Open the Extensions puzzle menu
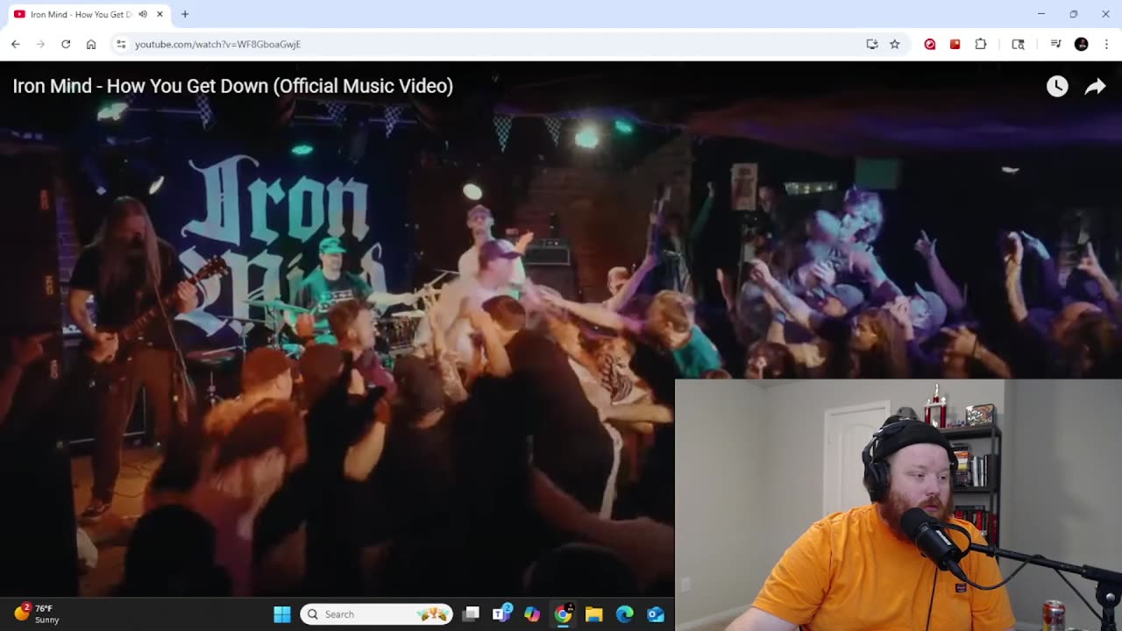The height and width of the screenshot is (631, 1122). pos(981,44)
